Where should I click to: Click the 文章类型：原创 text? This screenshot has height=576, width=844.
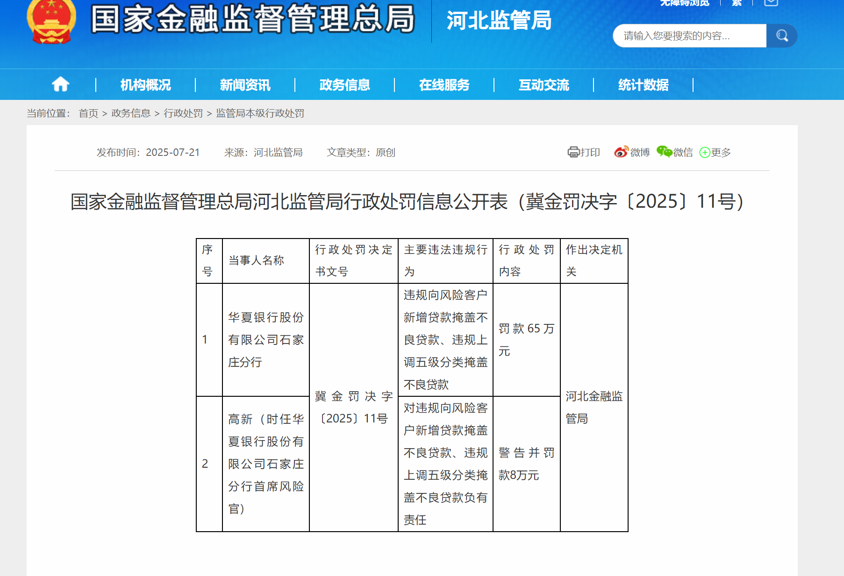click(x=361, y=152)
